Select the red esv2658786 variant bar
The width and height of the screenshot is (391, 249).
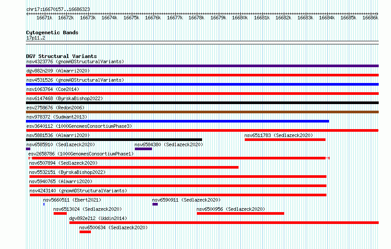(x=179, y=158)
